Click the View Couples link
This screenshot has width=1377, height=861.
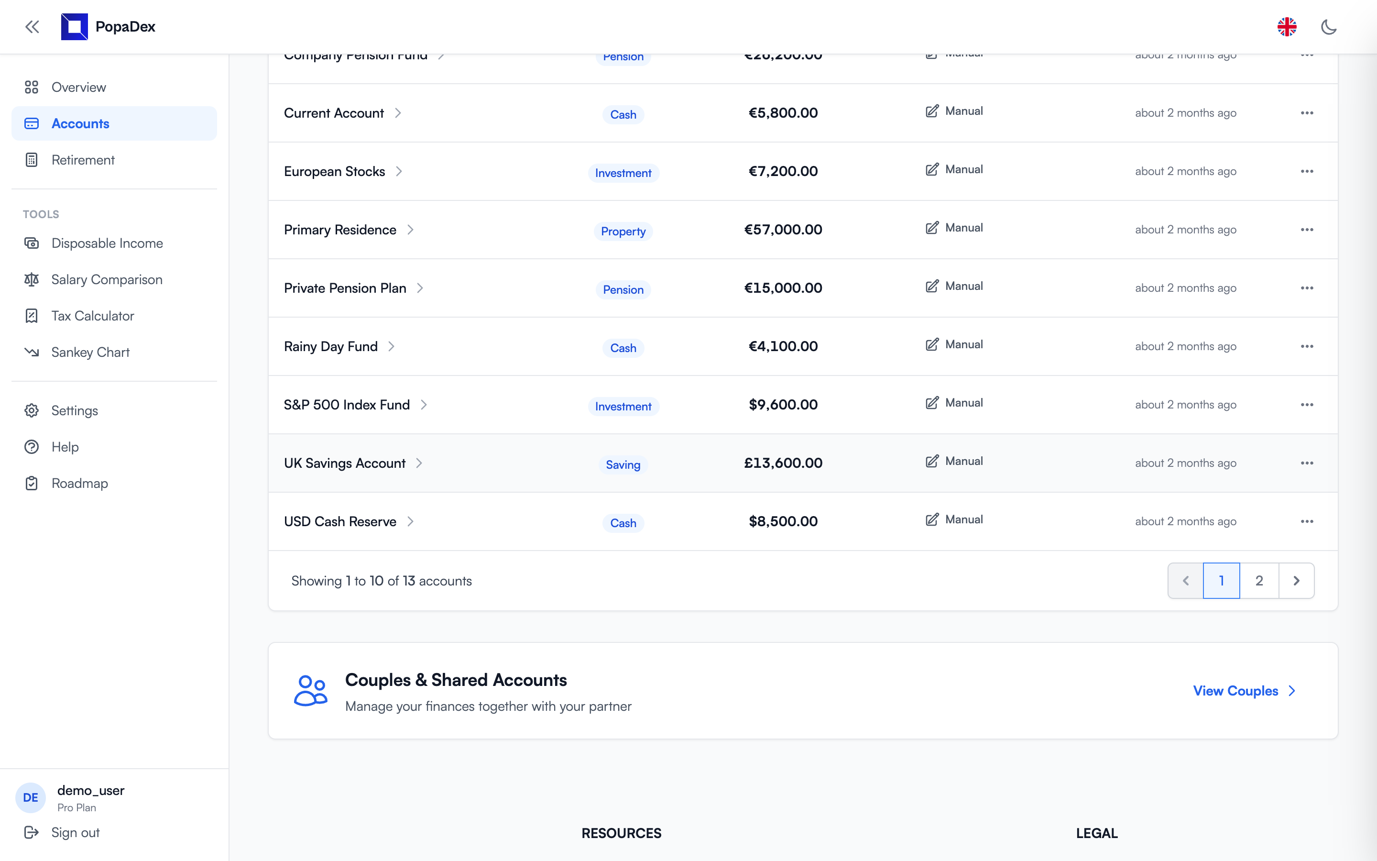point(1244,691)
